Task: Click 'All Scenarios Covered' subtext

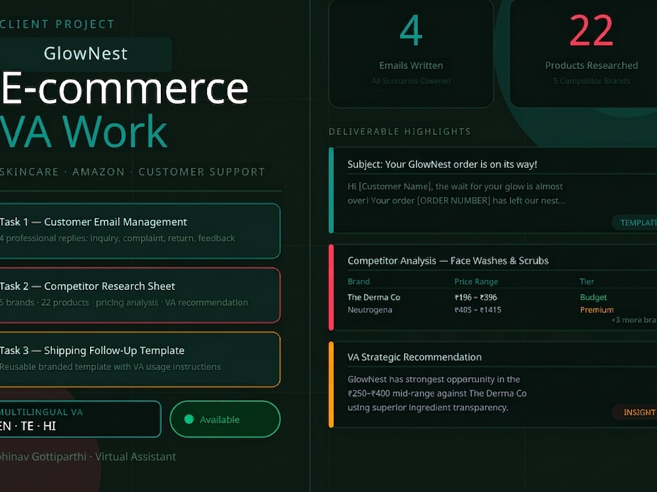Action: pyautogui.click(x=411, y=81)
